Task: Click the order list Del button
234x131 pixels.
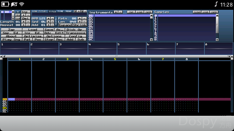Action: (26, 19)
